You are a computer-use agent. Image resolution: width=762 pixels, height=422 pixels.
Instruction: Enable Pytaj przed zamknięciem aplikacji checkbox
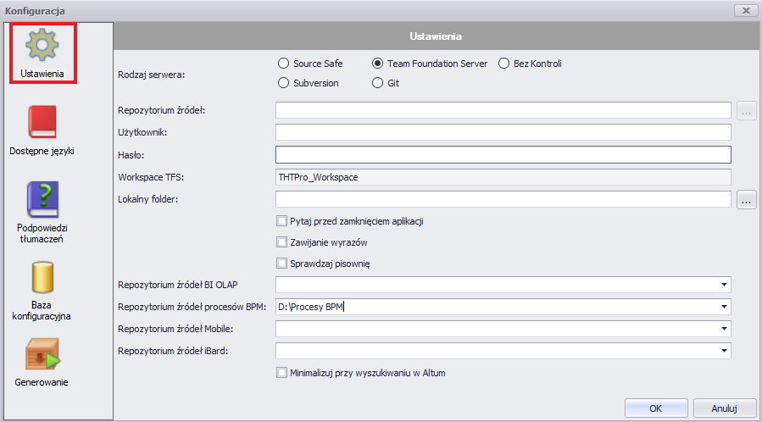click(x=282, y=221)
